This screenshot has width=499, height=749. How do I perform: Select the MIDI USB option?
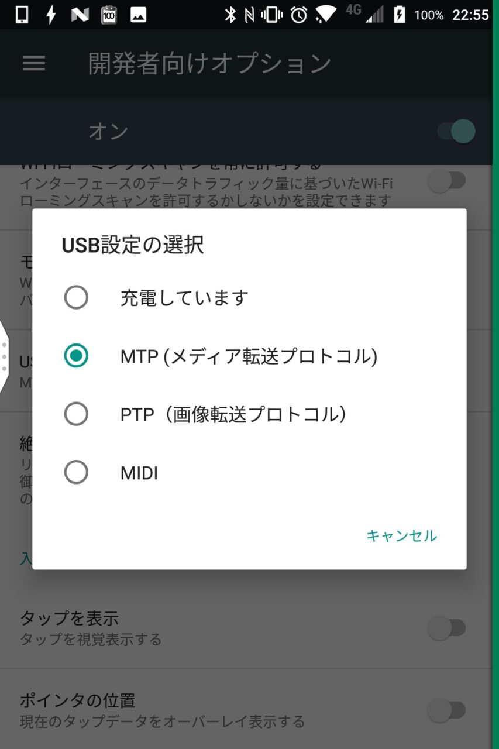point(76,473)
